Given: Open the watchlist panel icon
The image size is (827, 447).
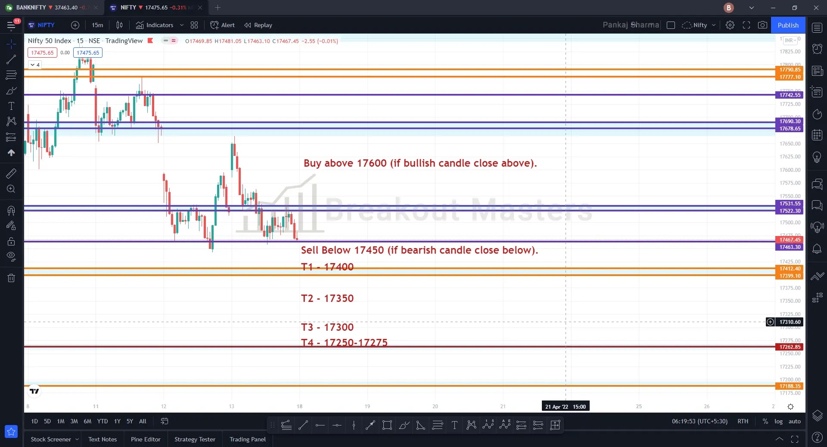Looking at the screenshot, I should click(x=817, y=28).
